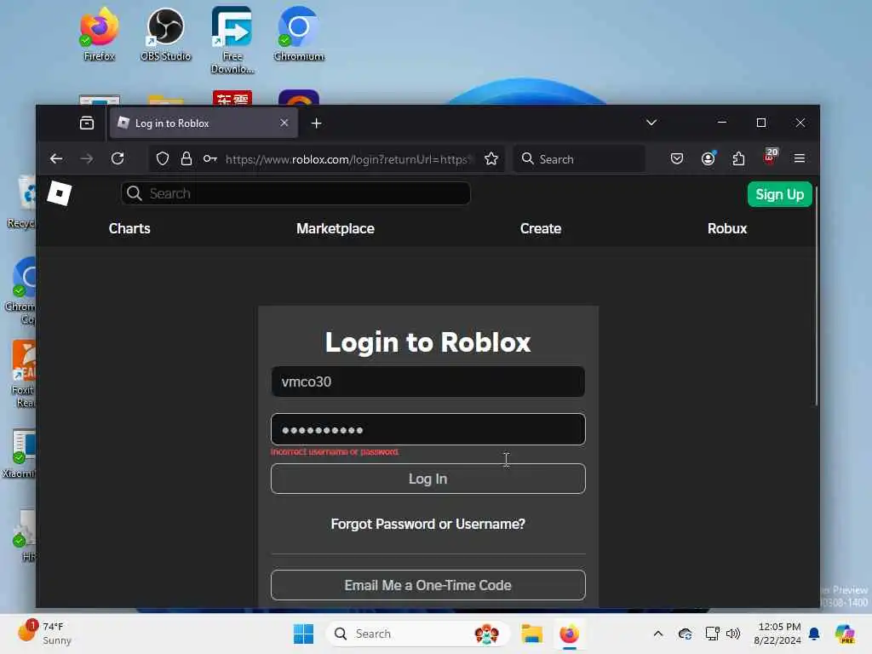Click the site security padlock icon
The height and width of the screenshot is (654, 872).
pyautogui.click(x=186, y=159)
